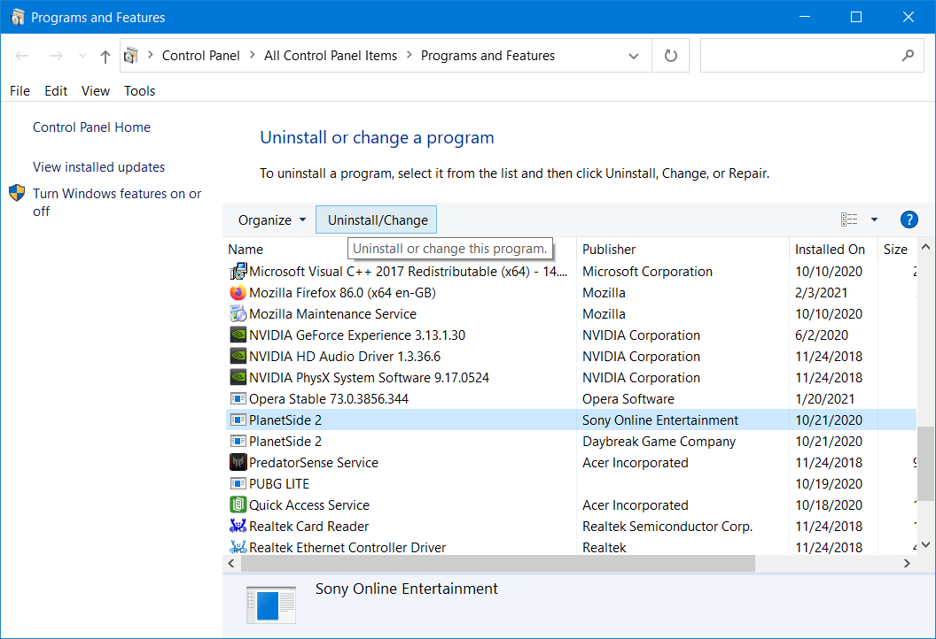This screenshot has height=639, width=936.
Task: Click install date 2/3/2021
Action: (x=821, y=293)
